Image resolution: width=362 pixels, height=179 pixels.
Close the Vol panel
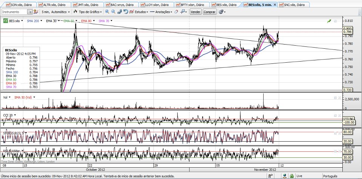click(340, 97)
